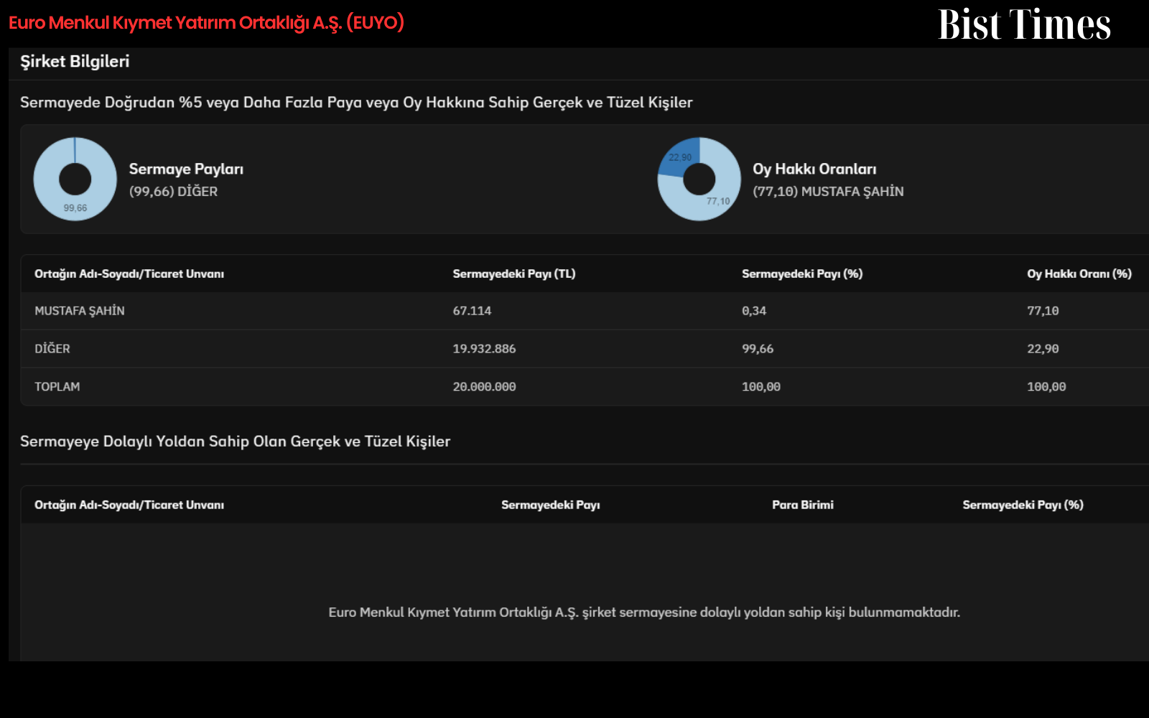Click the Oy Hakkı Oranları donut chart
Screen dimensions: 1149x718
click(699, 179)
